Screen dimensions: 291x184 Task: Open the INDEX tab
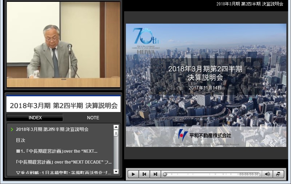tap(35, 117)
